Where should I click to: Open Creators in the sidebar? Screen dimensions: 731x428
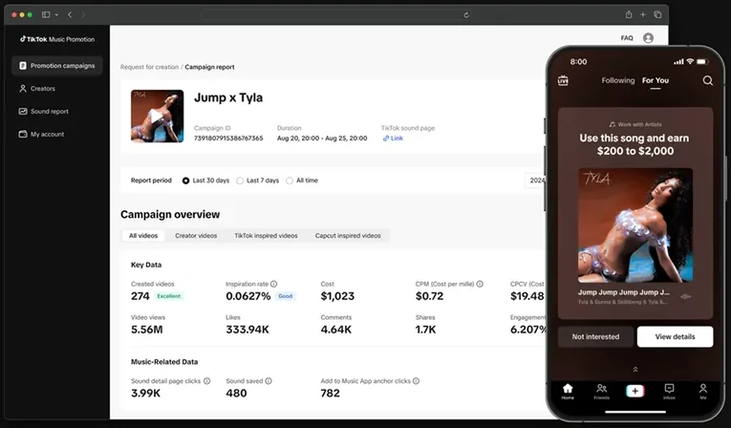[x=37, y=89]
